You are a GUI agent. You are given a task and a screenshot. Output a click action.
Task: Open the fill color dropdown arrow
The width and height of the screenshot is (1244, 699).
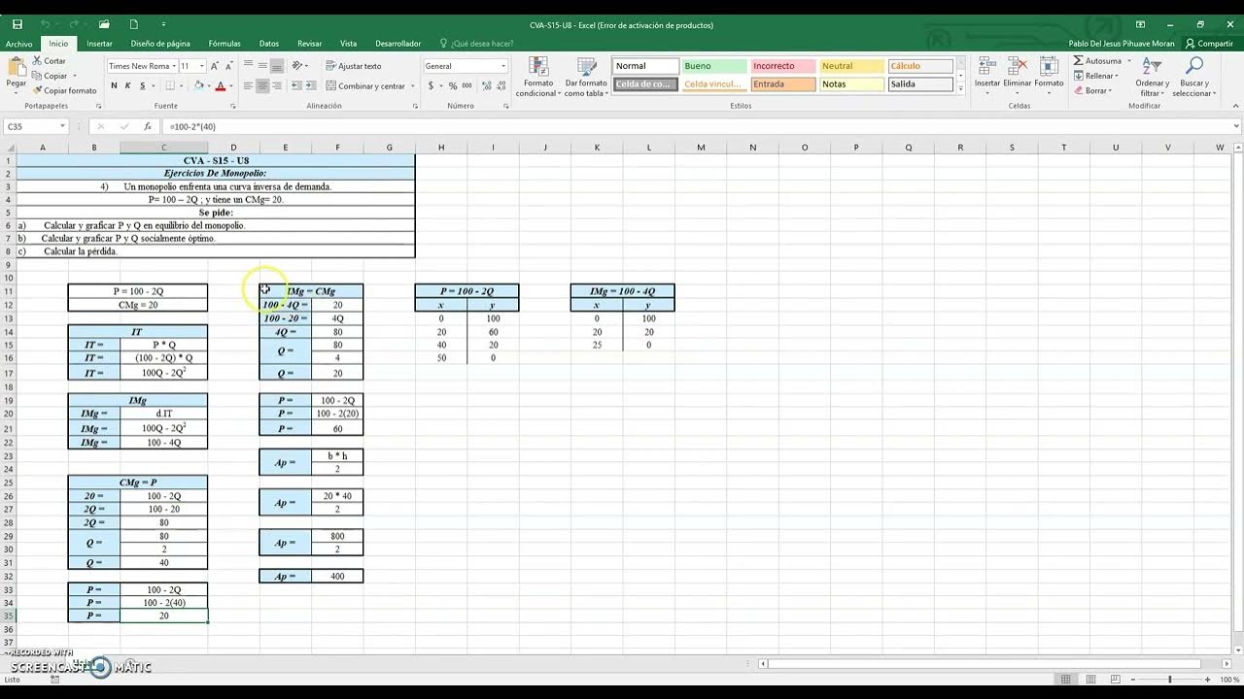208,85
